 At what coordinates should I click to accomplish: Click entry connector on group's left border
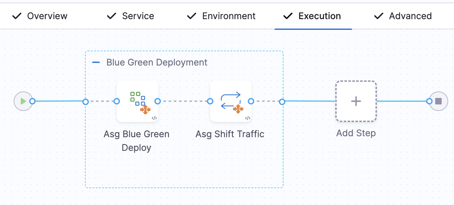pyautogui.click(x=86, y=102)
